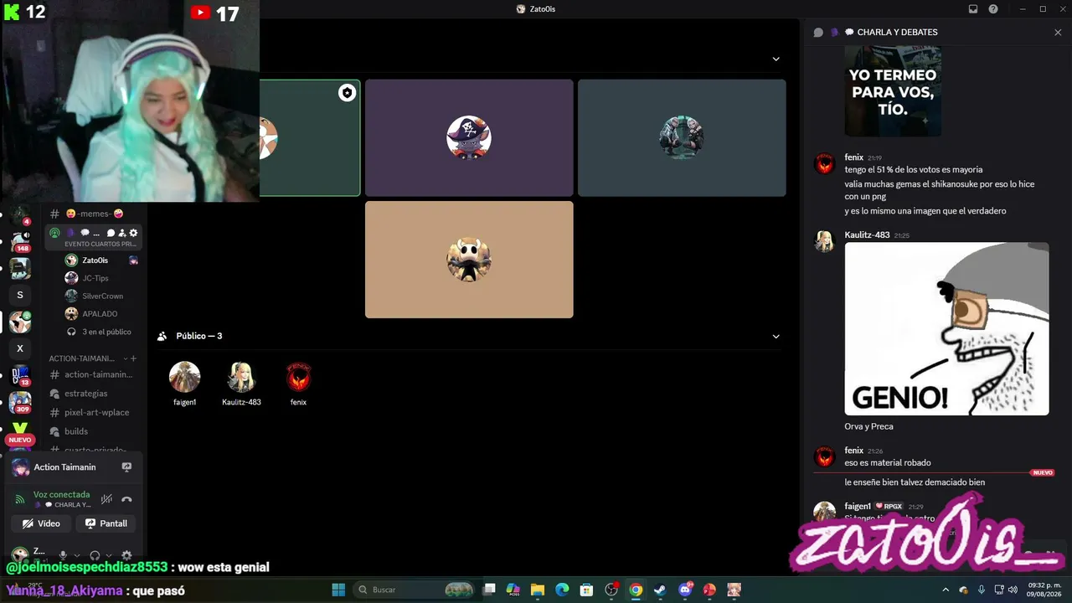Close the CHARLA Y DEBATES chat panel
The height and width of the screenshot is (603, 1072).
coord(1058,33)
